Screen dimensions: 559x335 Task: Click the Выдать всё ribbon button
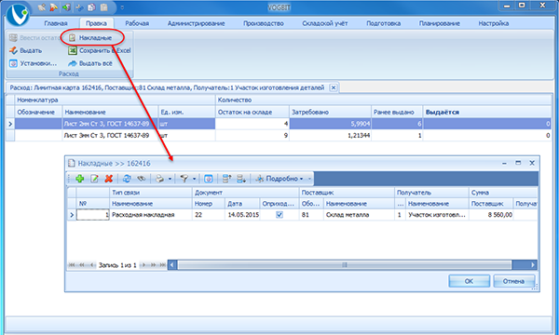[x=90, y=63]
